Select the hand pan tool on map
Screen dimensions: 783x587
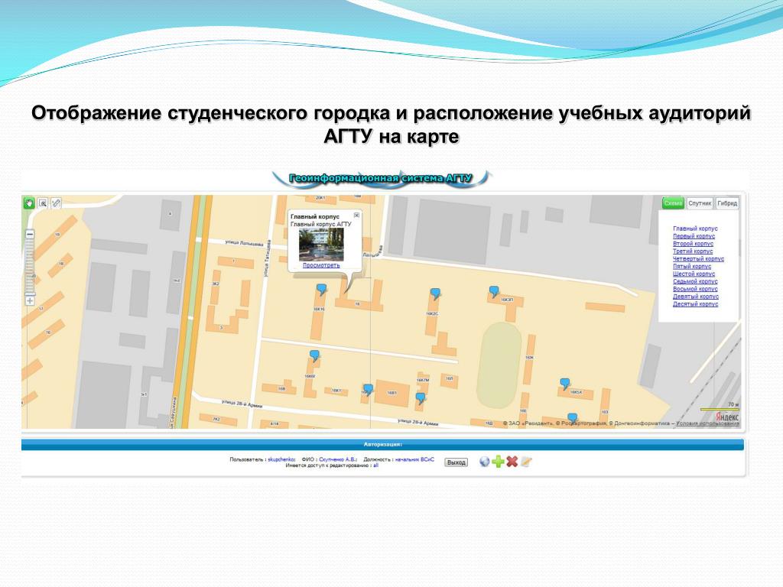(x=29, y=203)
